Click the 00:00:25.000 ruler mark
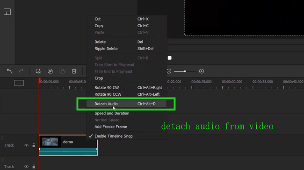The width and height of the screenshot is (304, 170). 202,82
